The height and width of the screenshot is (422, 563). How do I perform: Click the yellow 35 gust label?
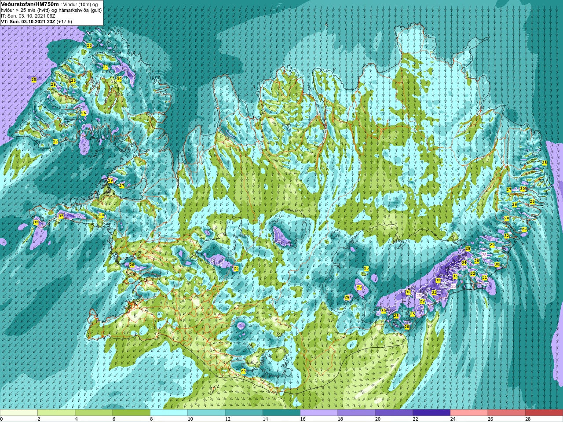click(x=61, y=216)
